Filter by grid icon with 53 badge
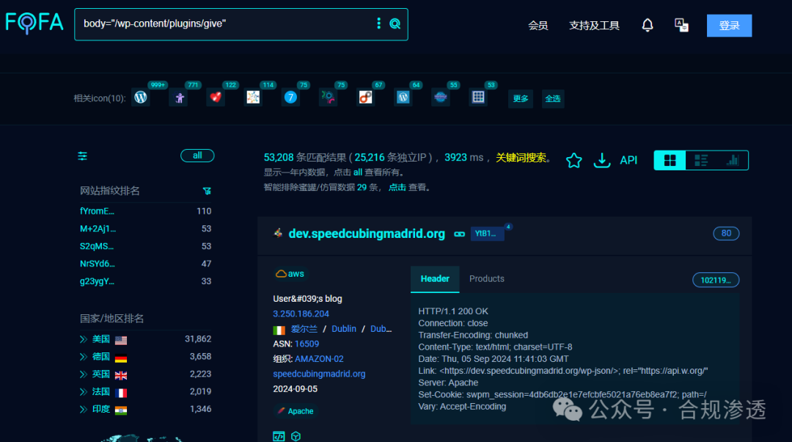The image size is (792, 442). point(478,98)
